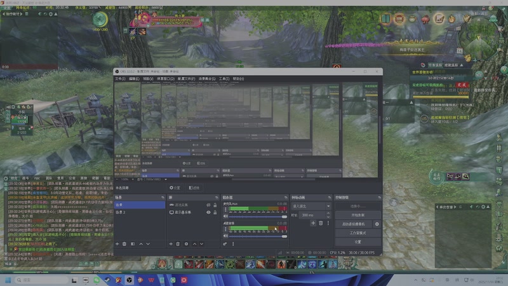Select the first source row in Sources
Viewport: 508px width, 286px height.
(x=193, y=205)
